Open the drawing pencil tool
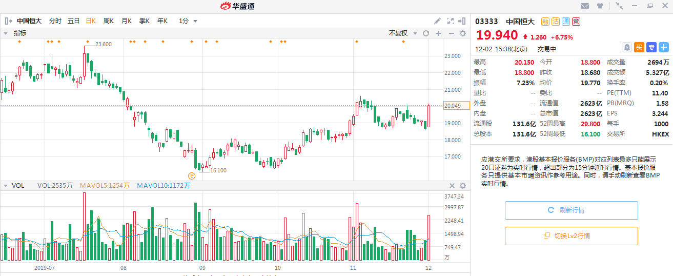Screen dimensions: 673x276 pos(437,21)
